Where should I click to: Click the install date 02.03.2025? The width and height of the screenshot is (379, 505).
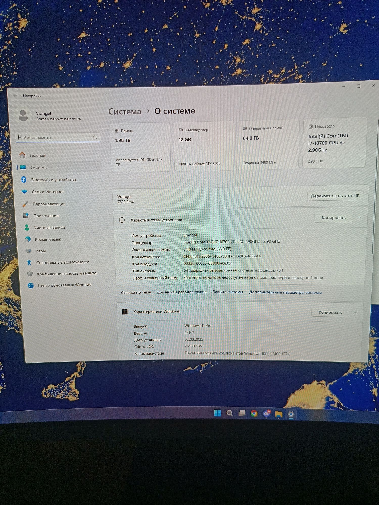(x=194, y=339)
